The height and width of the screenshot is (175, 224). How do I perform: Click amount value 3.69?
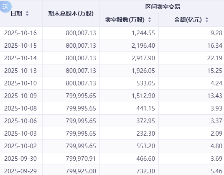[216, 159]
